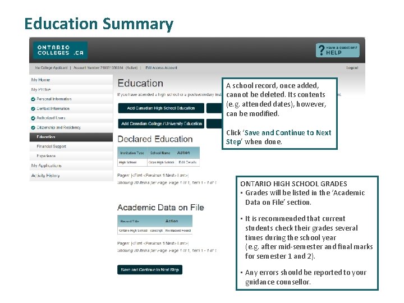Open the Have a question HELP button

click(338, 50)
